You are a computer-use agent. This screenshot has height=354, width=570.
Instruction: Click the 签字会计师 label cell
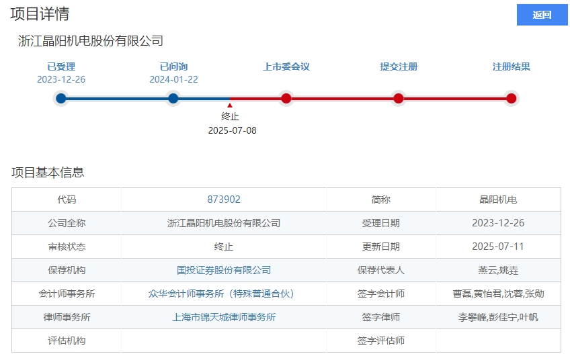point(381,294)
